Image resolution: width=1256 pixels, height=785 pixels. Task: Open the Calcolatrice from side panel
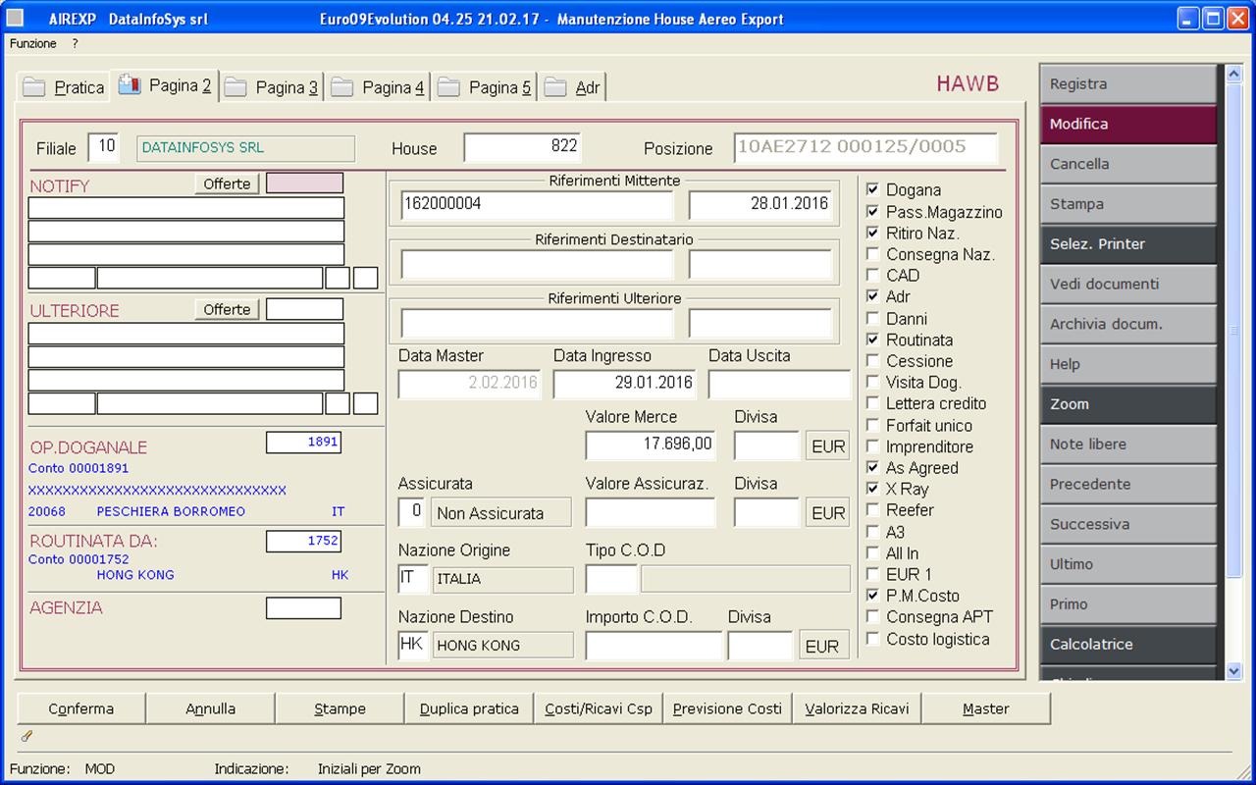tap(1128, 645)
